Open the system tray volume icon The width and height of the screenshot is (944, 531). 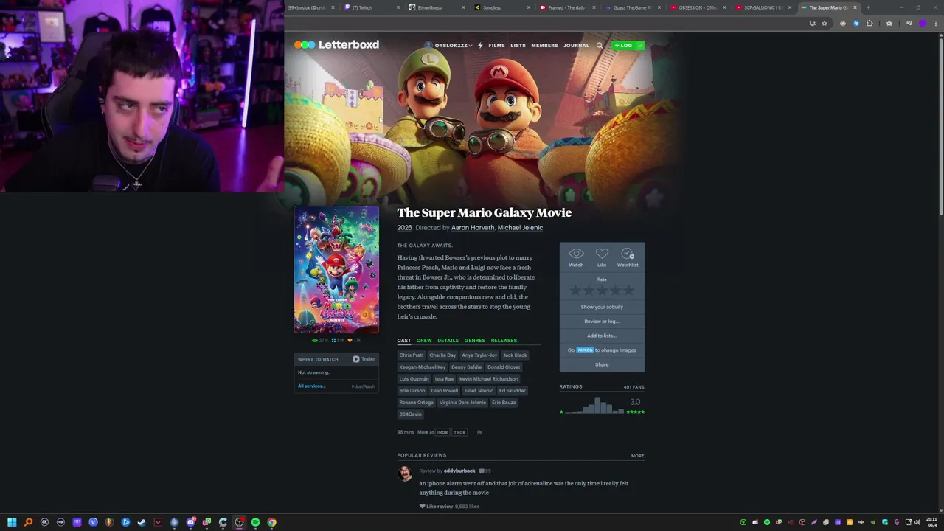tap(917, 522)
